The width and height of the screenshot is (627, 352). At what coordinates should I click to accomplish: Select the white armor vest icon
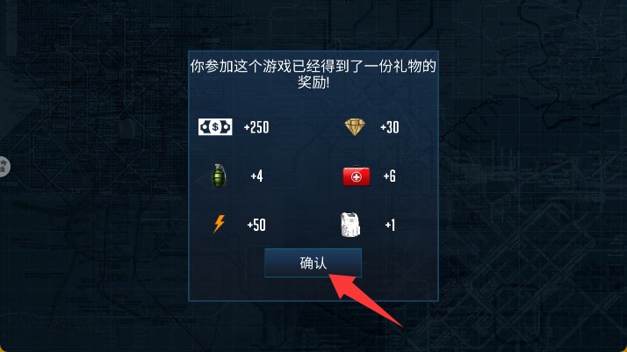350,225
